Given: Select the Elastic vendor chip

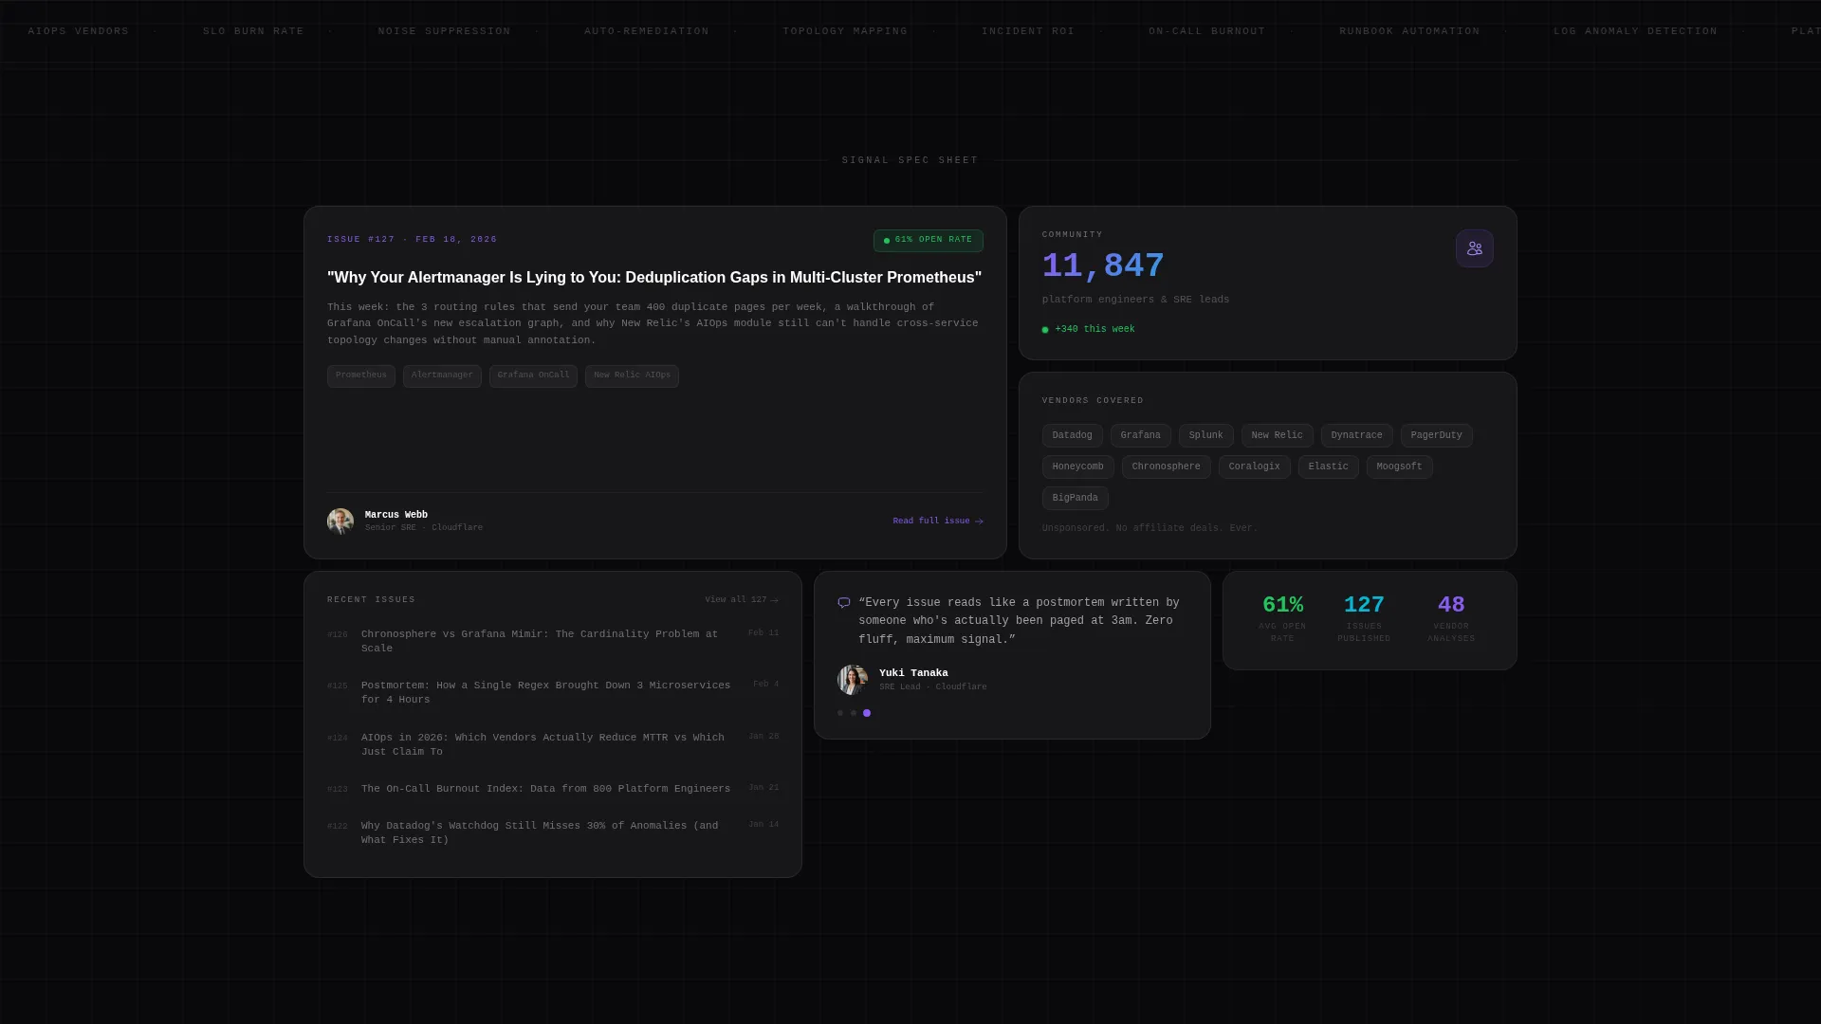Looking at the screenshot, I should pyautogui.click(x=1329, y=467).
